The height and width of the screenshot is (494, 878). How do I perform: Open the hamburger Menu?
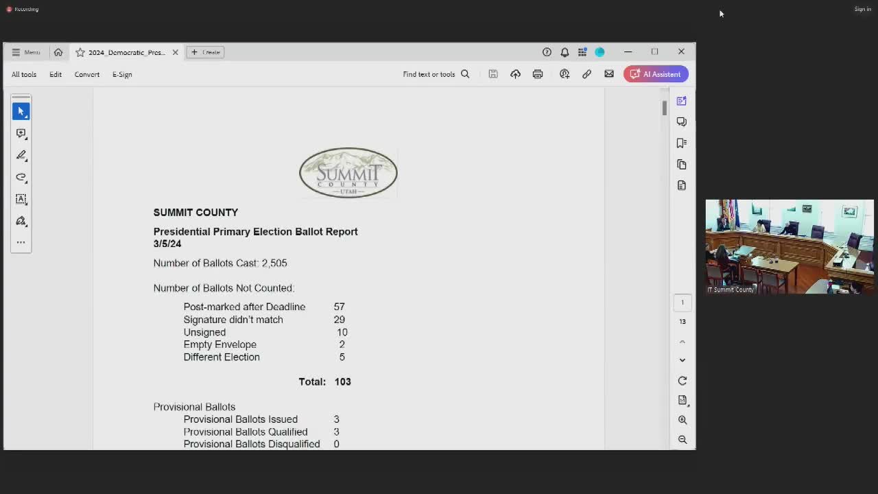pyautogui.click(x=26, y=51)
